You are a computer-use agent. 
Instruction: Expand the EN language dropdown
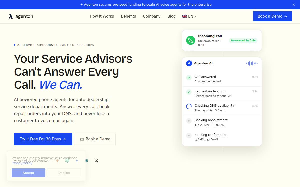pos(189,16)
